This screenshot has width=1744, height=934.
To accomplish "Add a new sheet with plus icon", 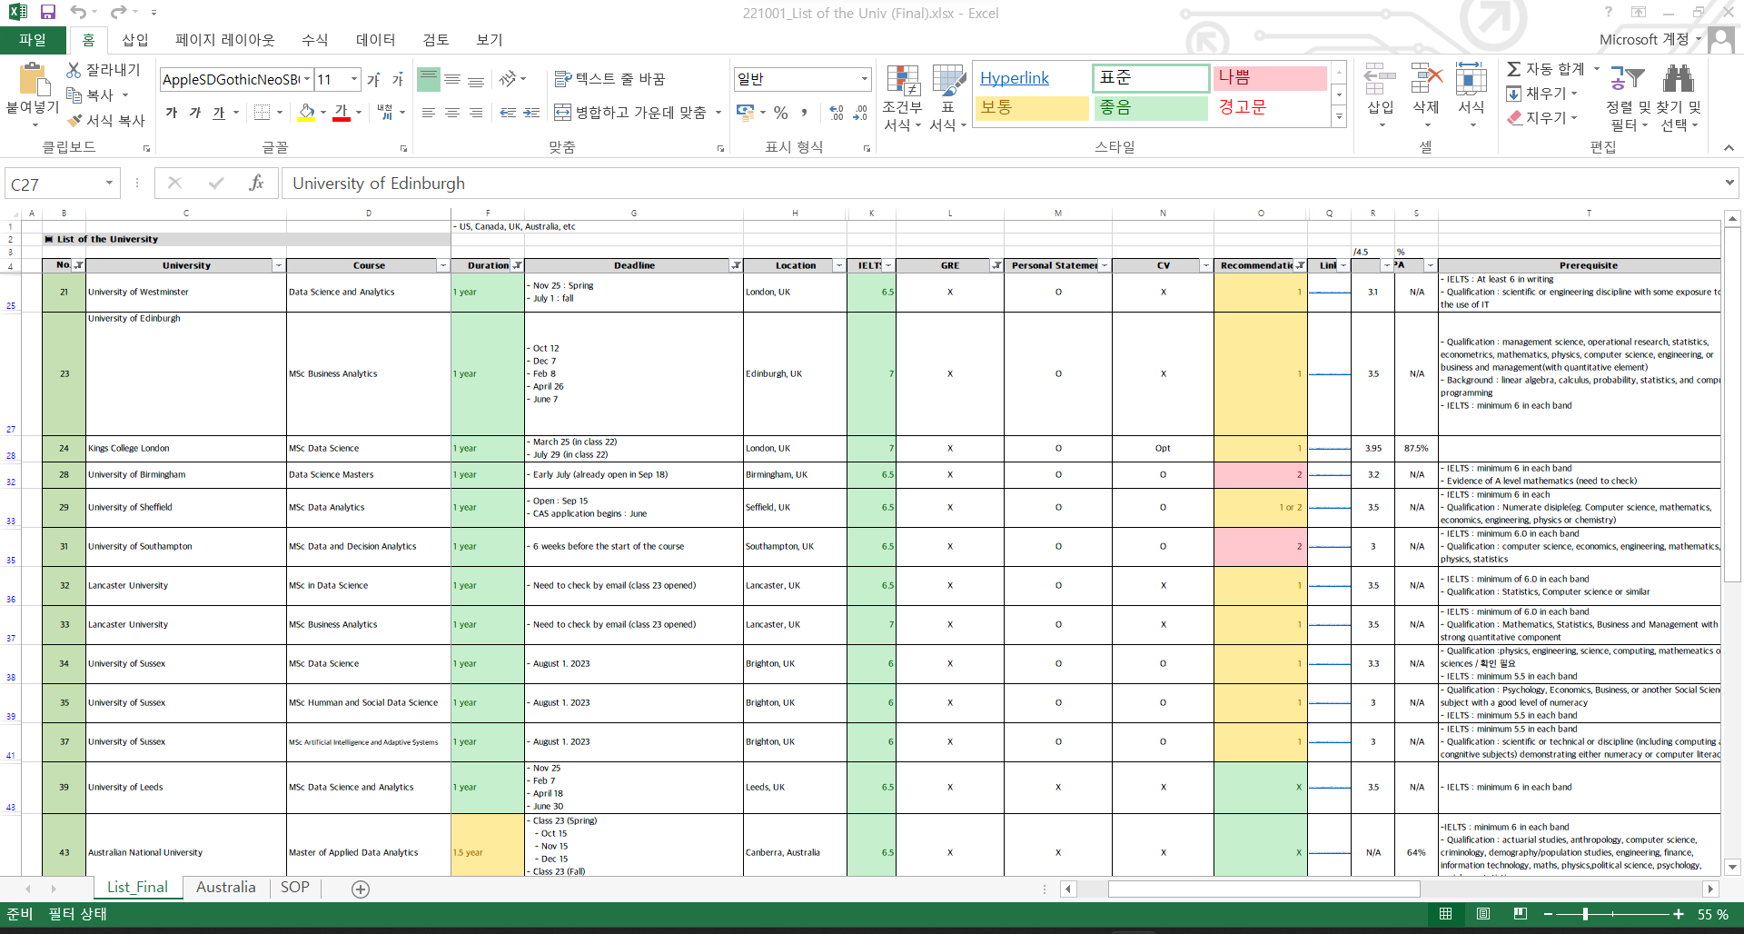I will 361,889.
